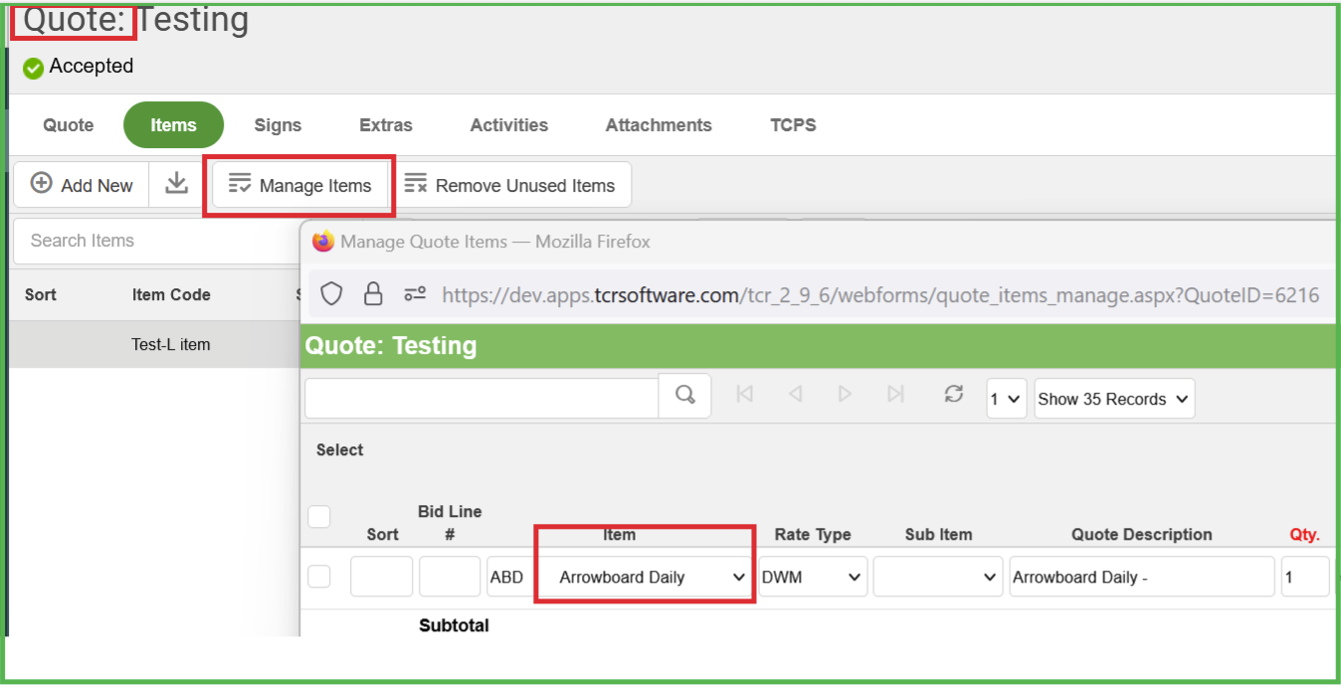Open the empty Sub Item dropdown
Viewport: 1341px width, 687px height.
pos(937,578)
